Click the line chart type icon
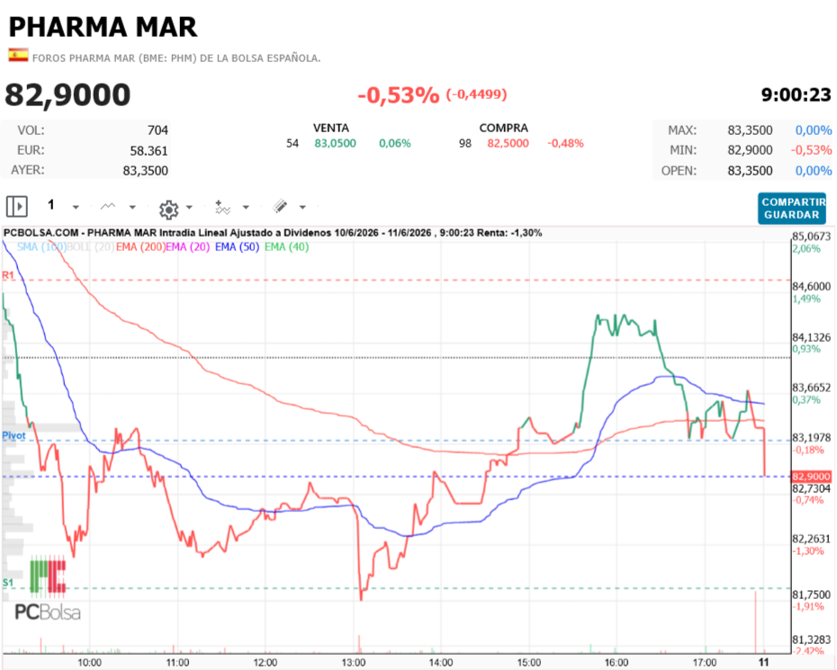837x670 pixels. 108,207
